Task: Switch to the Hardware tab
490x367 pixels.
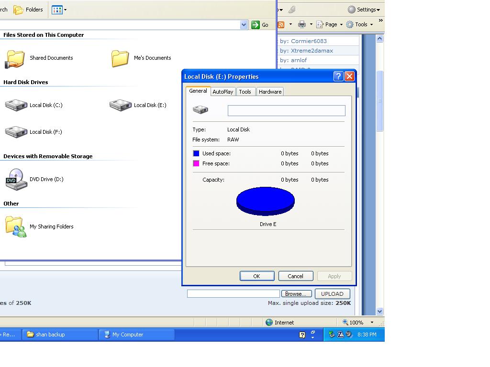Action: tap(270, 91)
